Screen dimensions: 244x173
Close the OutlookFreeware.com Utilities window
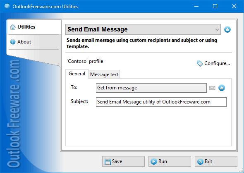pyautogui.click(x=234, y=6)
